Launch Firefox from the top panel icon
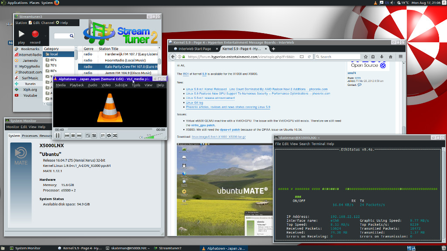Viewport: 447px width, 251px height. 56,3
